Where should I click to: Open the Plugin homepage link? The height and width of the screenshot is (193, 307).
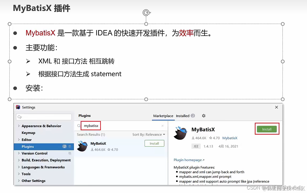pyautogui.click(x=189, y=160)
